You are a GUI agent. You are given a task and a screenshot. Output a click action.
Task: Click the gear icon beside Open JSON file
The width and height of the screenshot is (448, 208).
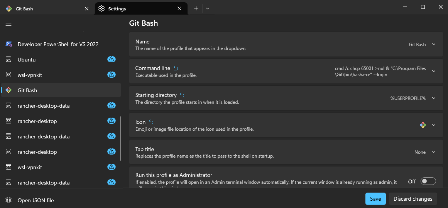[x=8, y=200]
